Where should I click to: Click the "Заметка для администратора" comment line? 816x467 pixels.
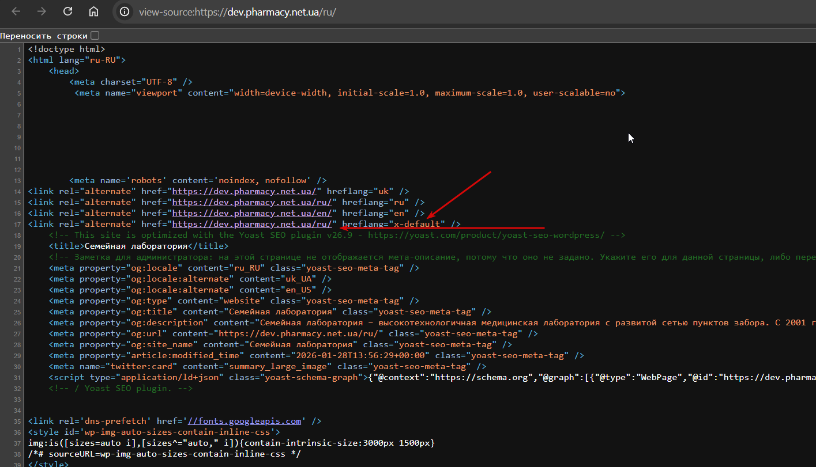[433, 257]
